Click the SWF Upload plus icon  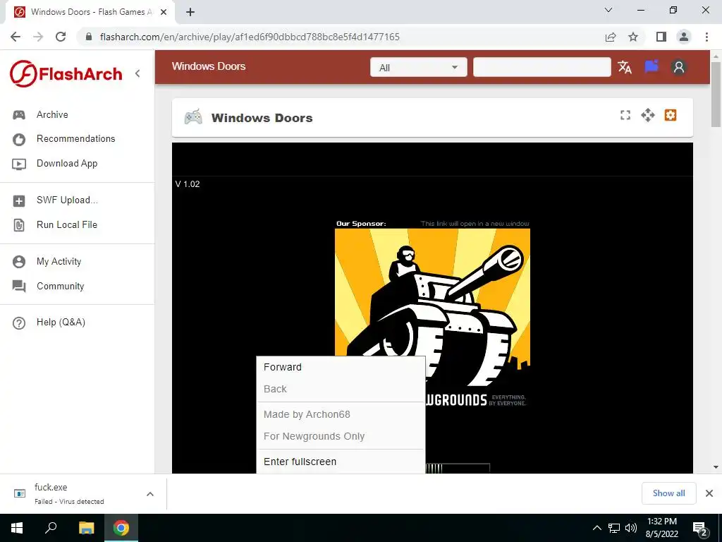tap(19, 201)
